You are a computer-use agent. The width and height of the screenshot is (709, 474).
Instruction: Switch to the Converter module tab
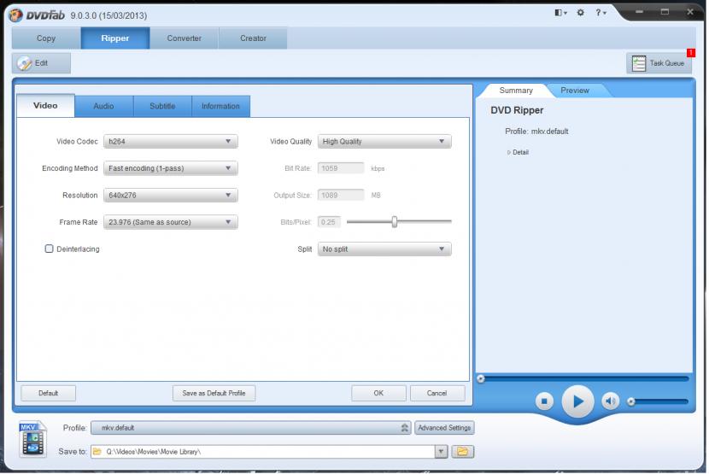coord(184,38)
